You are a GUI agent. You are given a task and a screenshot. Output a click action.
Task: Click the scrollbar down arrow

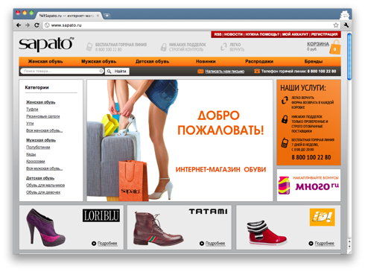click(349, 247)
